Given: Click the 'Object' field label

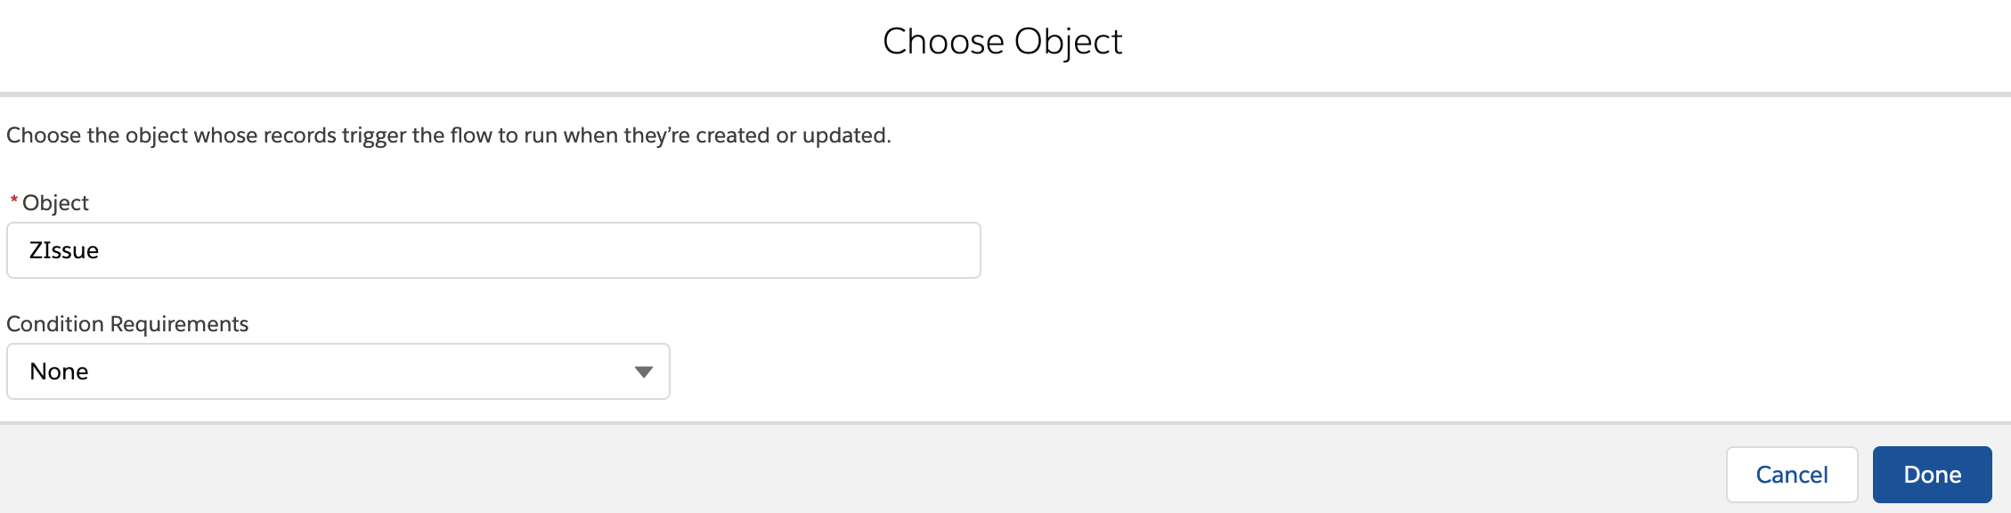Looking at the screenshot, I should (x=55, y=203).
